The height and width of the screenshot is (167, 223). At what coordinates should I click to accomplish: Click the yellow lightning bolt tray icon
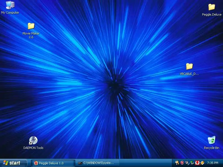(x=202, y=163)
